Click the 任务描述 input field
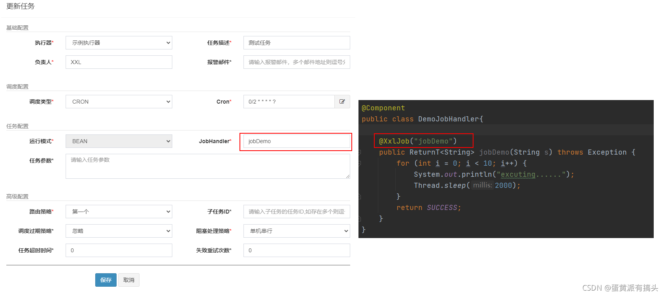The image size is (664, 295). point(297,43)
